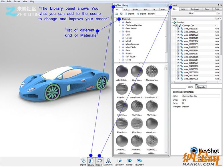The image size is (223, 167).
Task: Toggle the Library panel button
Action: pos(91,161)
